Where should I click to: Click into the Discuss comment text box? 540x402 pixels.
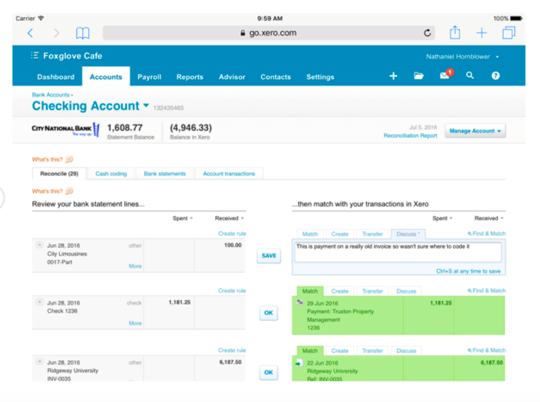tap(398, 252)
